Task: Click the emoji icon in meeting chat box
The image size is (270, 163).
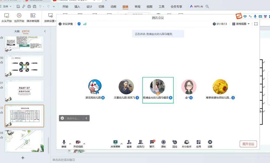Action: 62,118
